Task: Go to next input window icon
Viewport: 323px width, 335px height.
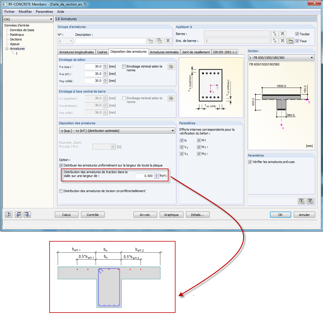Action: point(27,215)
